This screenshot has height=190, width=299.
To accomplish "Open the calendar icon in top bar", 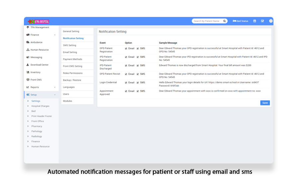I will [254, 21].
